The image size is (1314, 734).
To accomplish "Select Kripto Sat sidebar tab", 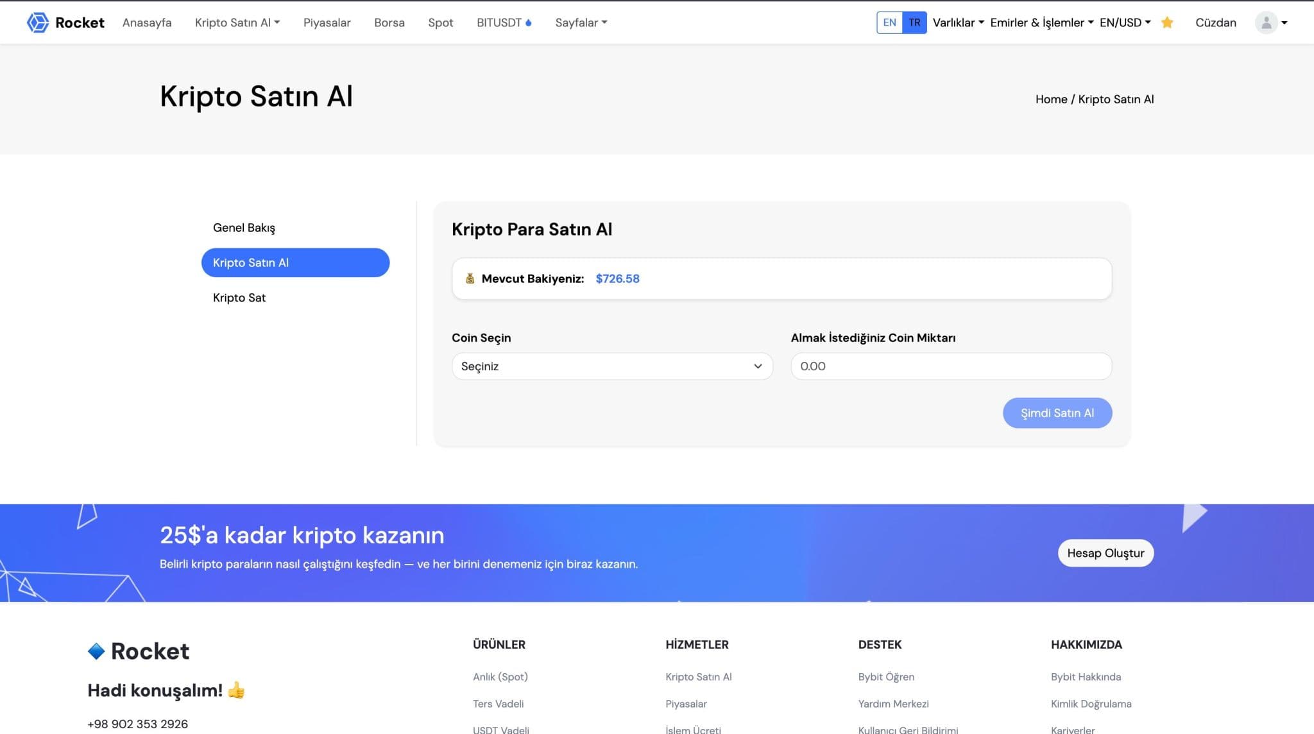I will [239, 298].
